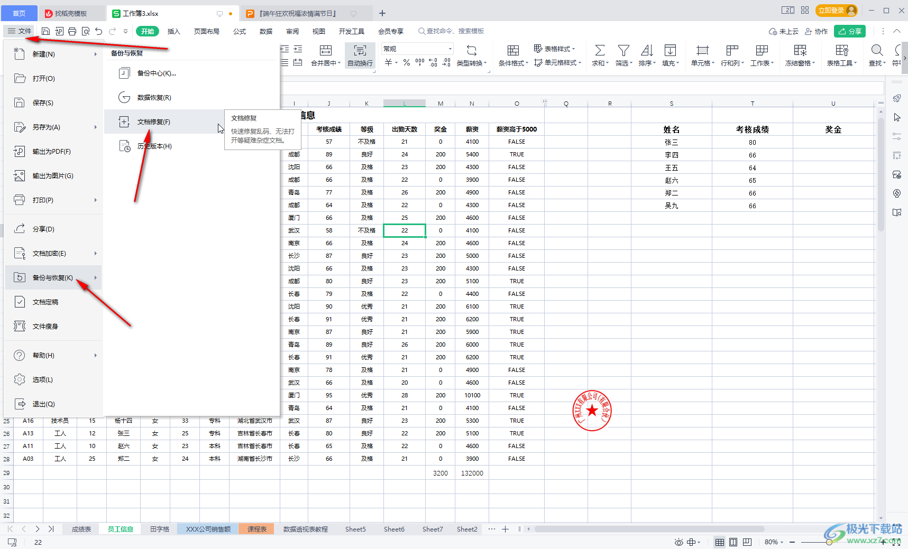Expand the Help (帮助) submenu arrow
This screenshot has height=549, width=908.
click(96, 356)
